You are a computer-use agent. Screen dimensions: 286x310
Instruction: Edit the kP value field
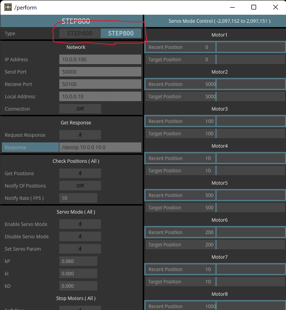click(x=78, y=261)
